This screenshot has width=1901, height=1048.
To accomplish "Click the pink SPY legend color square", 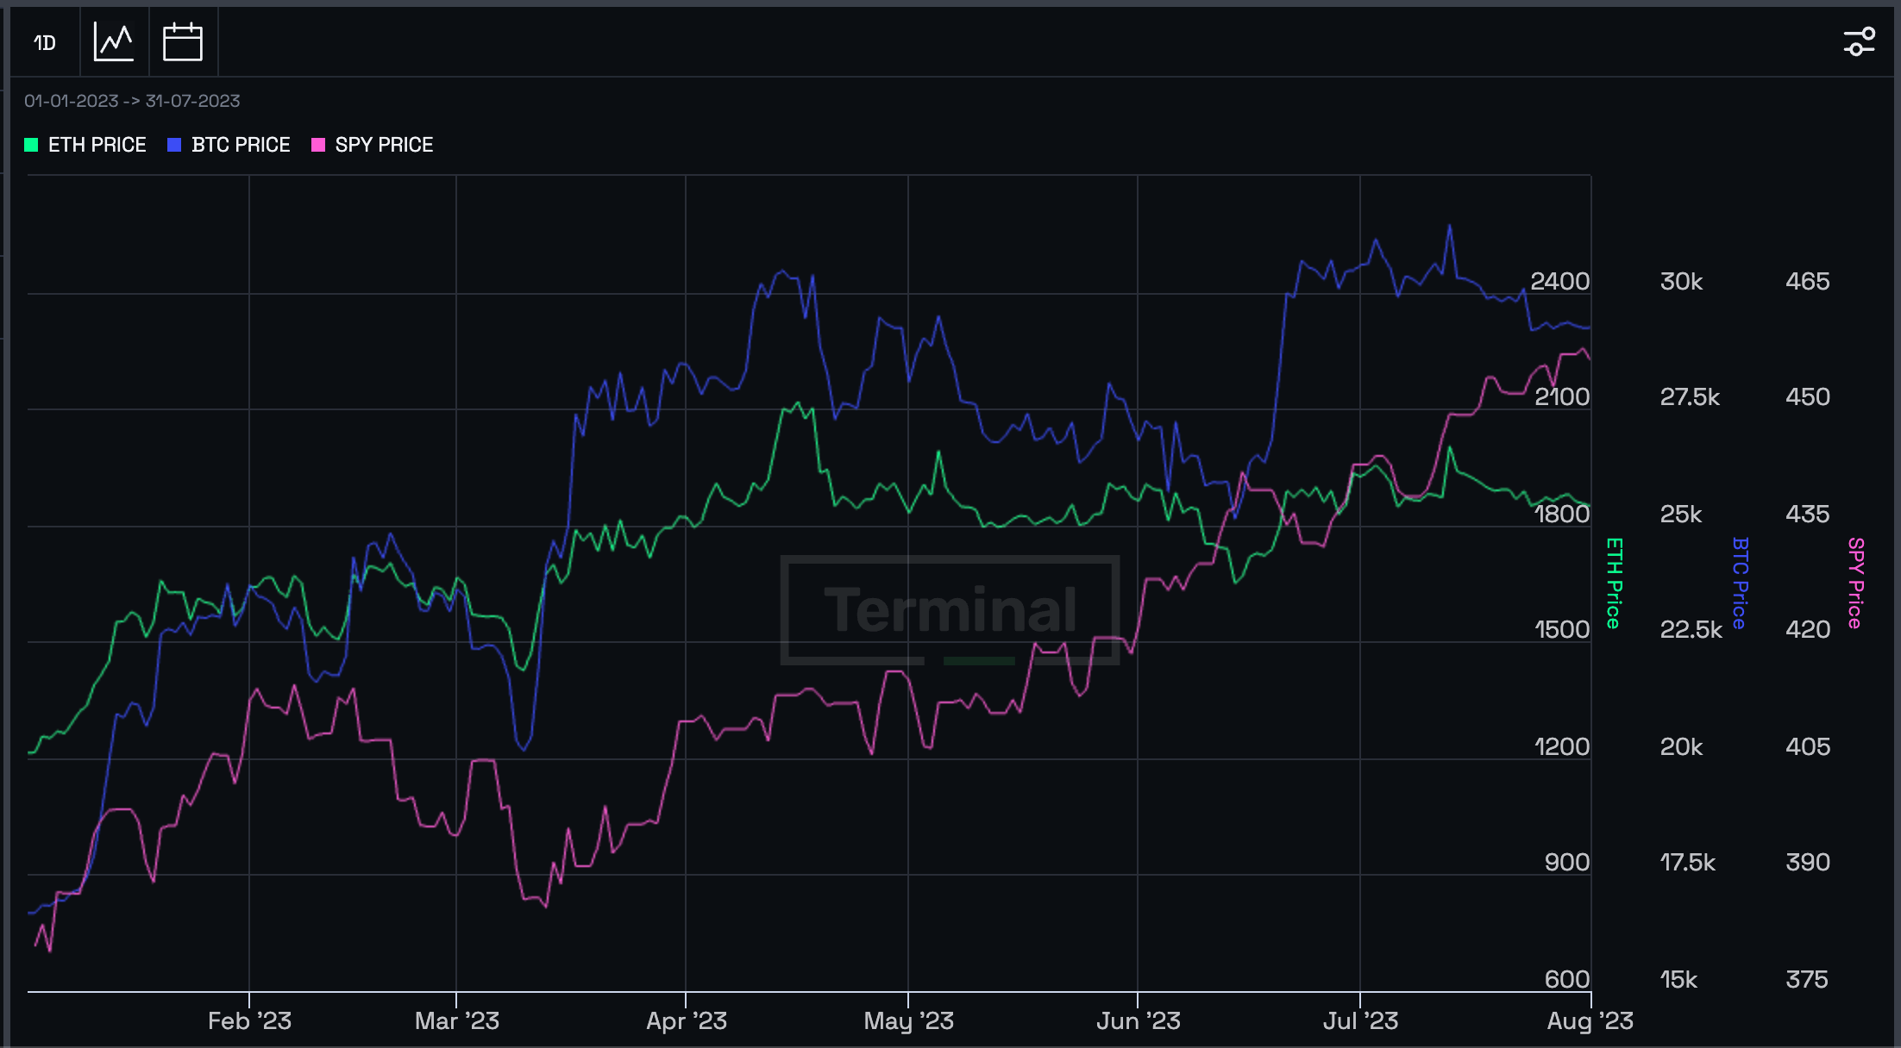I will pyautogui.click(x=318, y=145).
